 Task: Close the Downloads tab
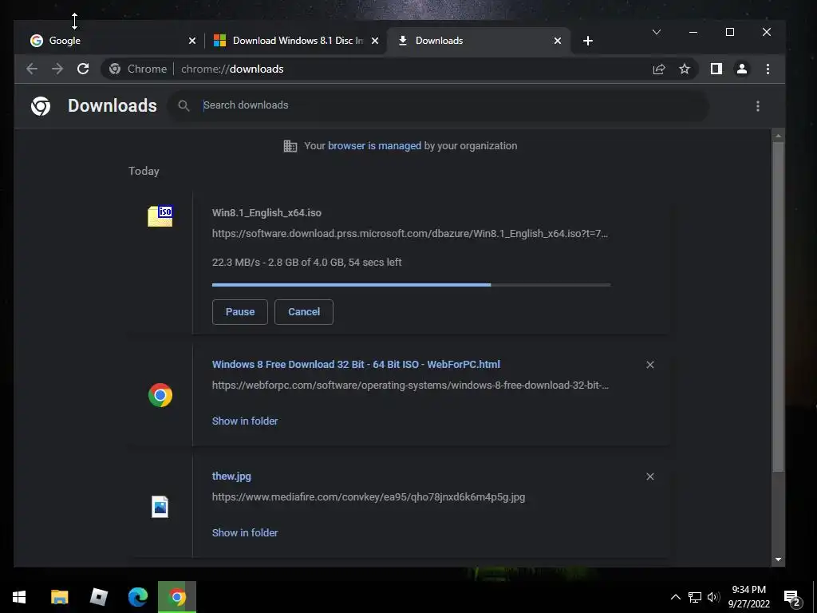point(558,41)
